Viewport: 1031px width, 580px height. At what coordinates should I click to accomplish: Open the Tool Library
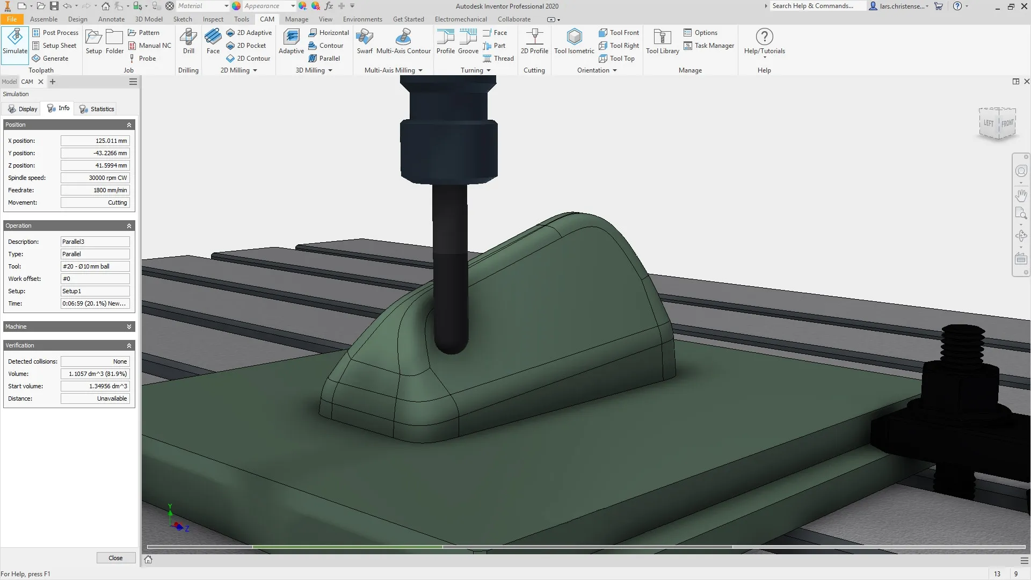(x=662, y=43)
